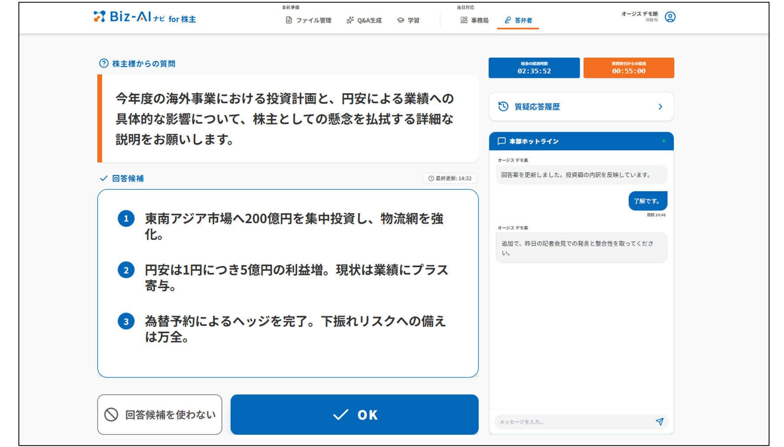
Task: Click the 学習 graduation cap icon
Action: (x=400, y=20)
